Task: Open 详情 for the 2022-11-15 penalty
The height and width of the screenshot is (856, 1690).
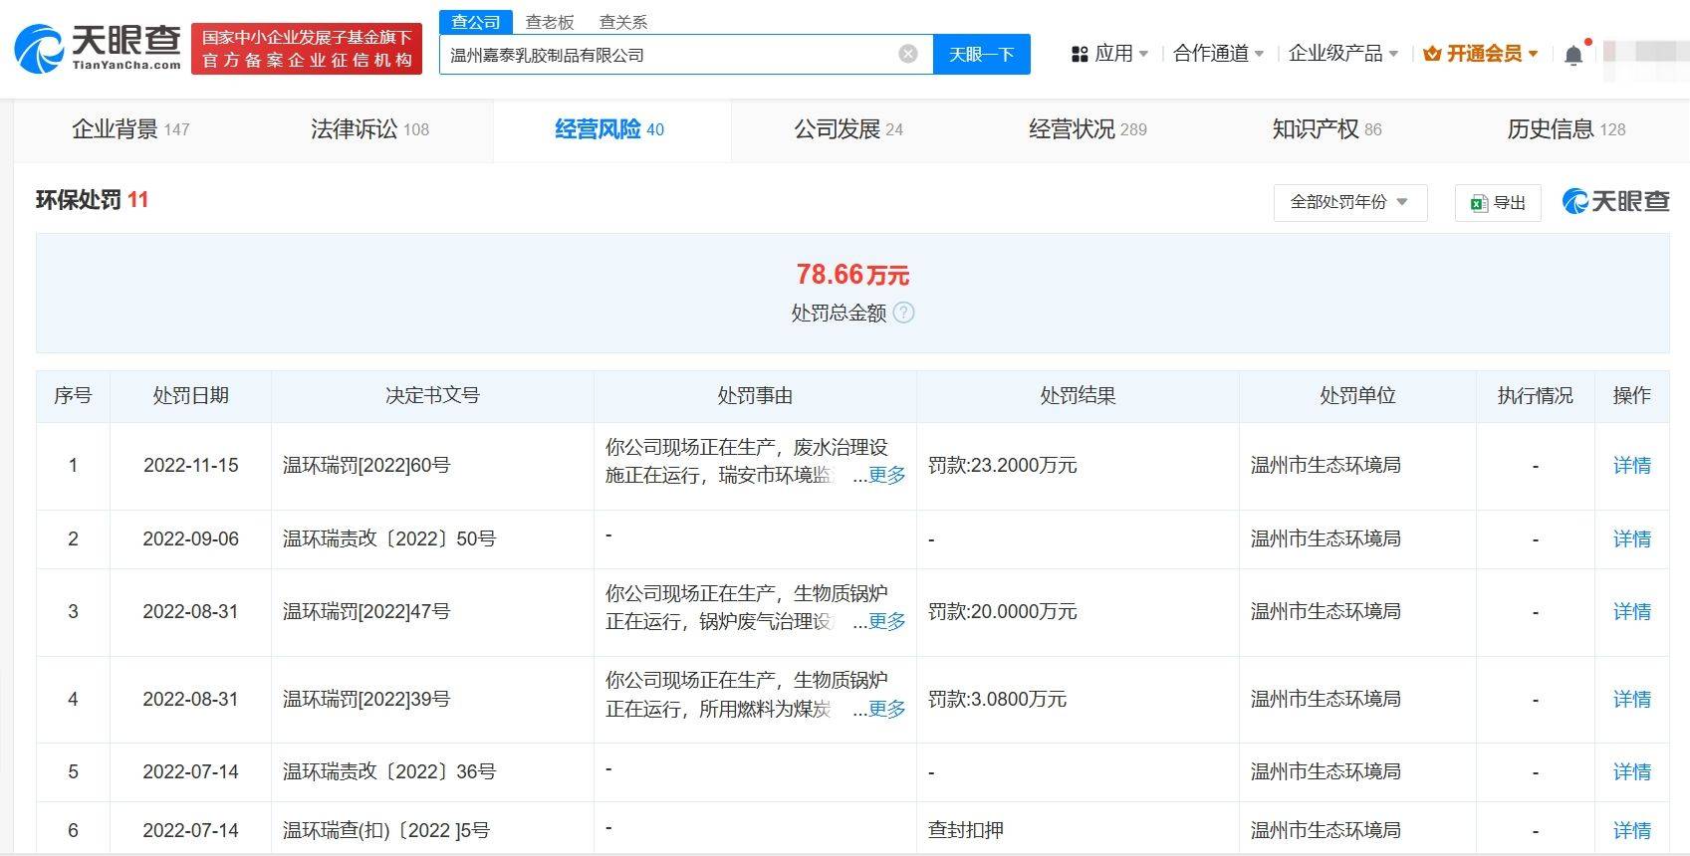Action: coord(1631,465)
